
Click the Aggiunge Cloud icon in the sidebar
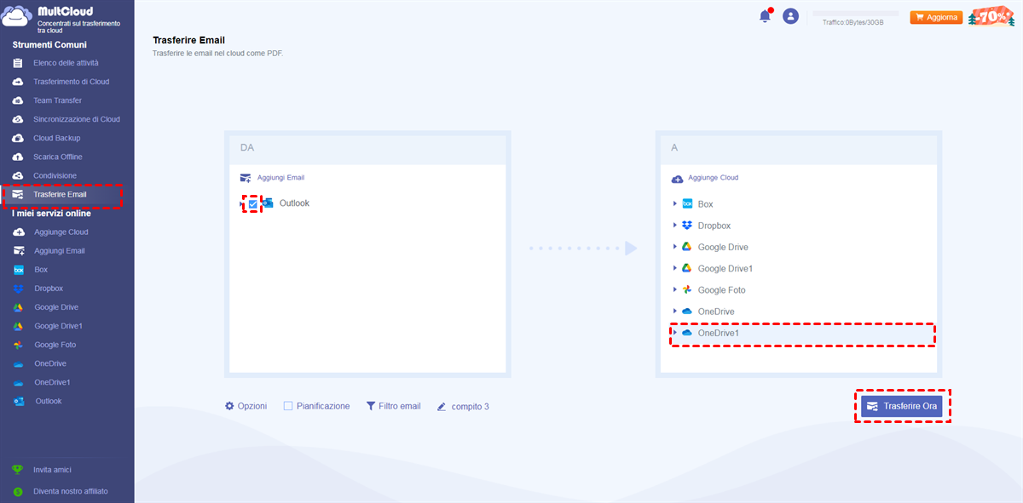click(x=19, y=232)
